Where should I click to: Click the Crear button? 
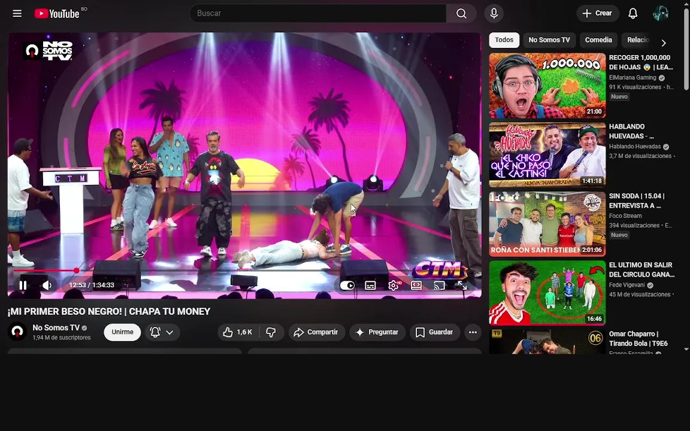click(598, 13)
